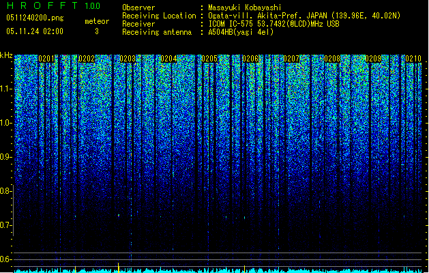
Task: Click the Receiving antenna label
Action: [157, 32]
